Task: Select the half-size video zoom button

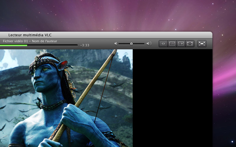Action: point(163,44)
